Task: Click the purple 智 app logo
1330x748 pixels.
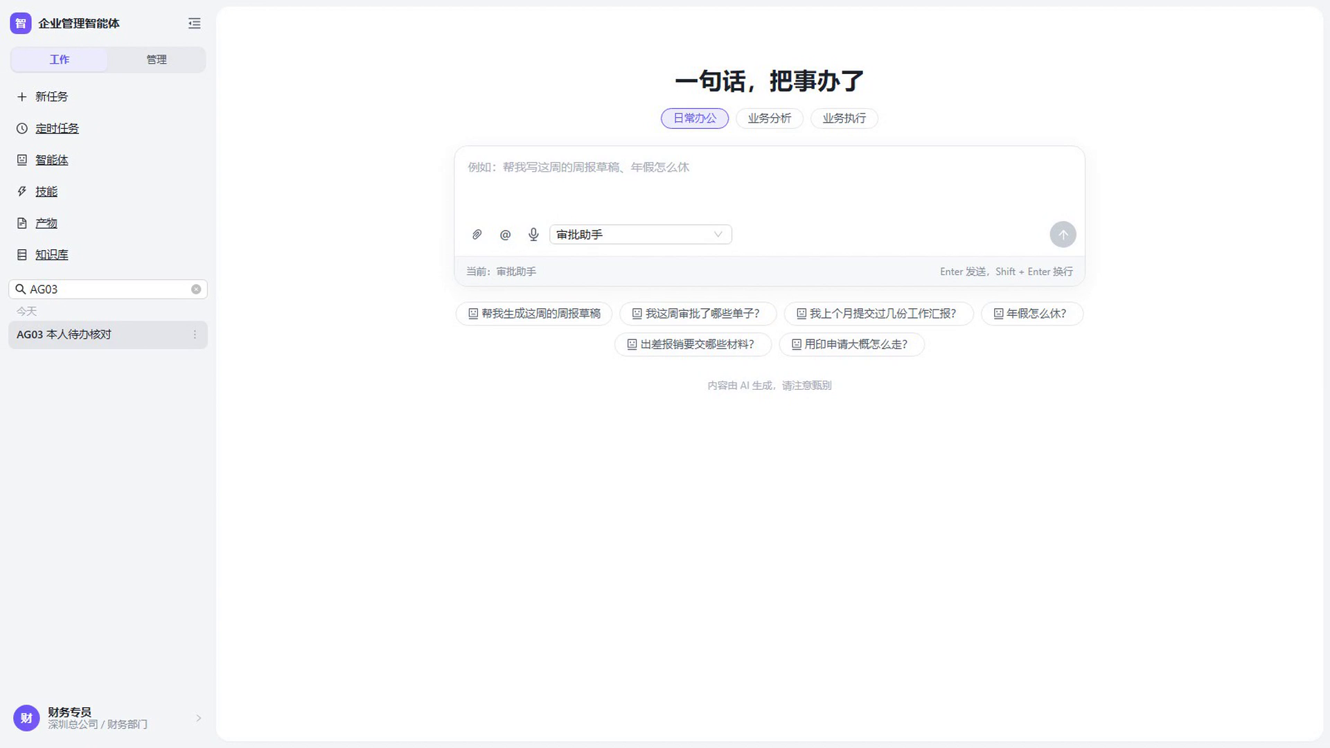Action: [x=21, y=23]
